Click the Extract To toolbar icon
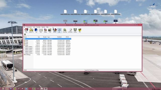The image size is (161, 90). tap(31, 30)
